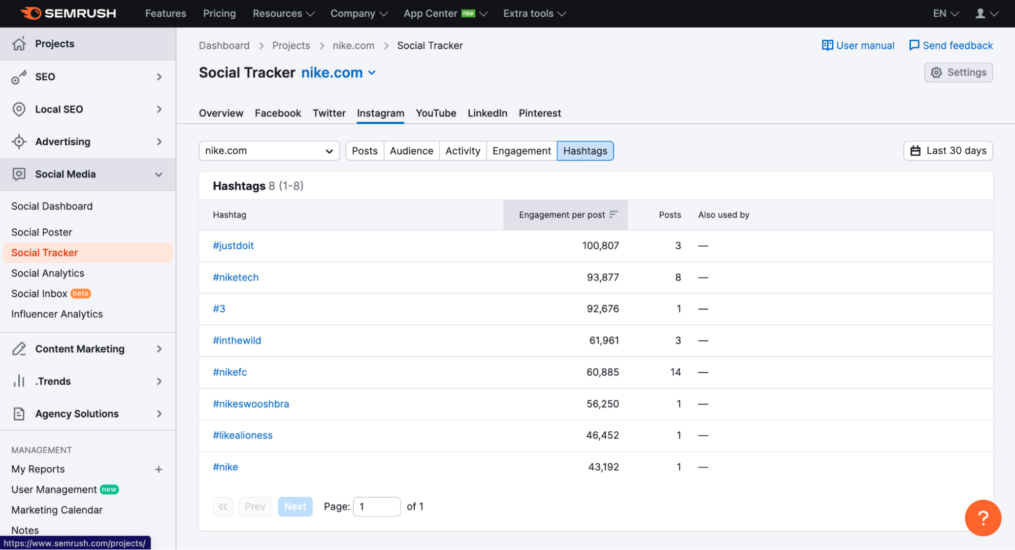This screenshot has width=1015, height=550.
Task: Switch to the YouTube tab
Action: 436,113
